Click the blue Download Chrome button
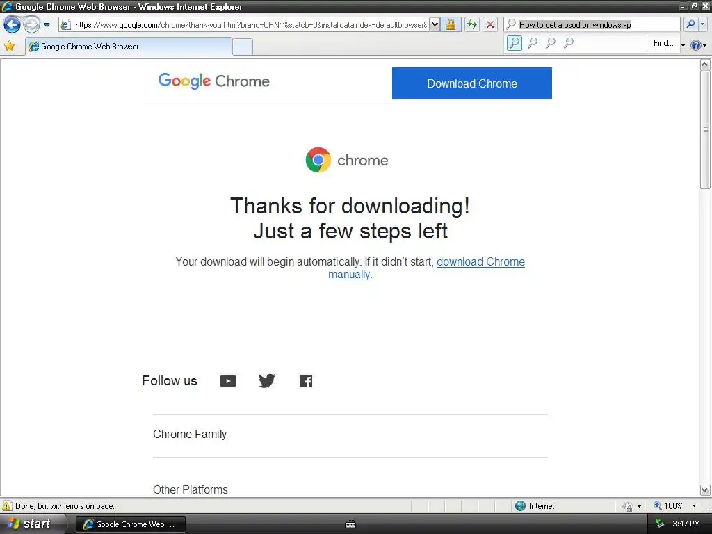This screenshot has height=534, width=712. point(472,83)
